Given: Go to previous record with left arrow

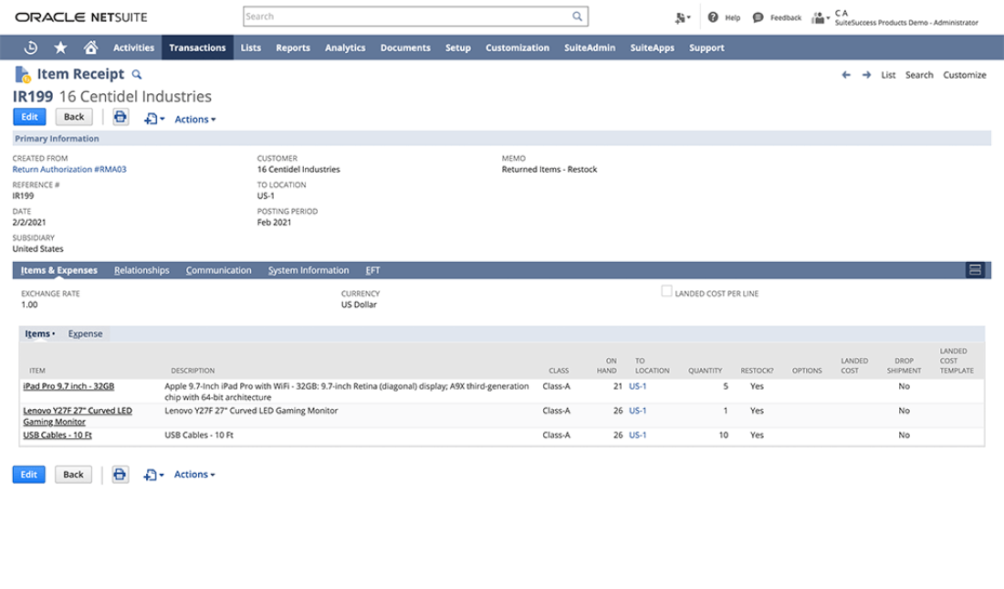Looking at the screenshot, I should (x=846, y=75).
